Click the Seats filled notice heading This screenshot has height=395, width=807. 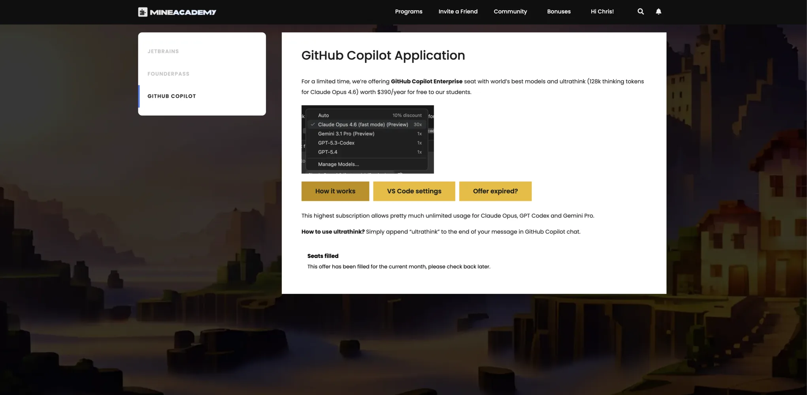tap(323, 256)
